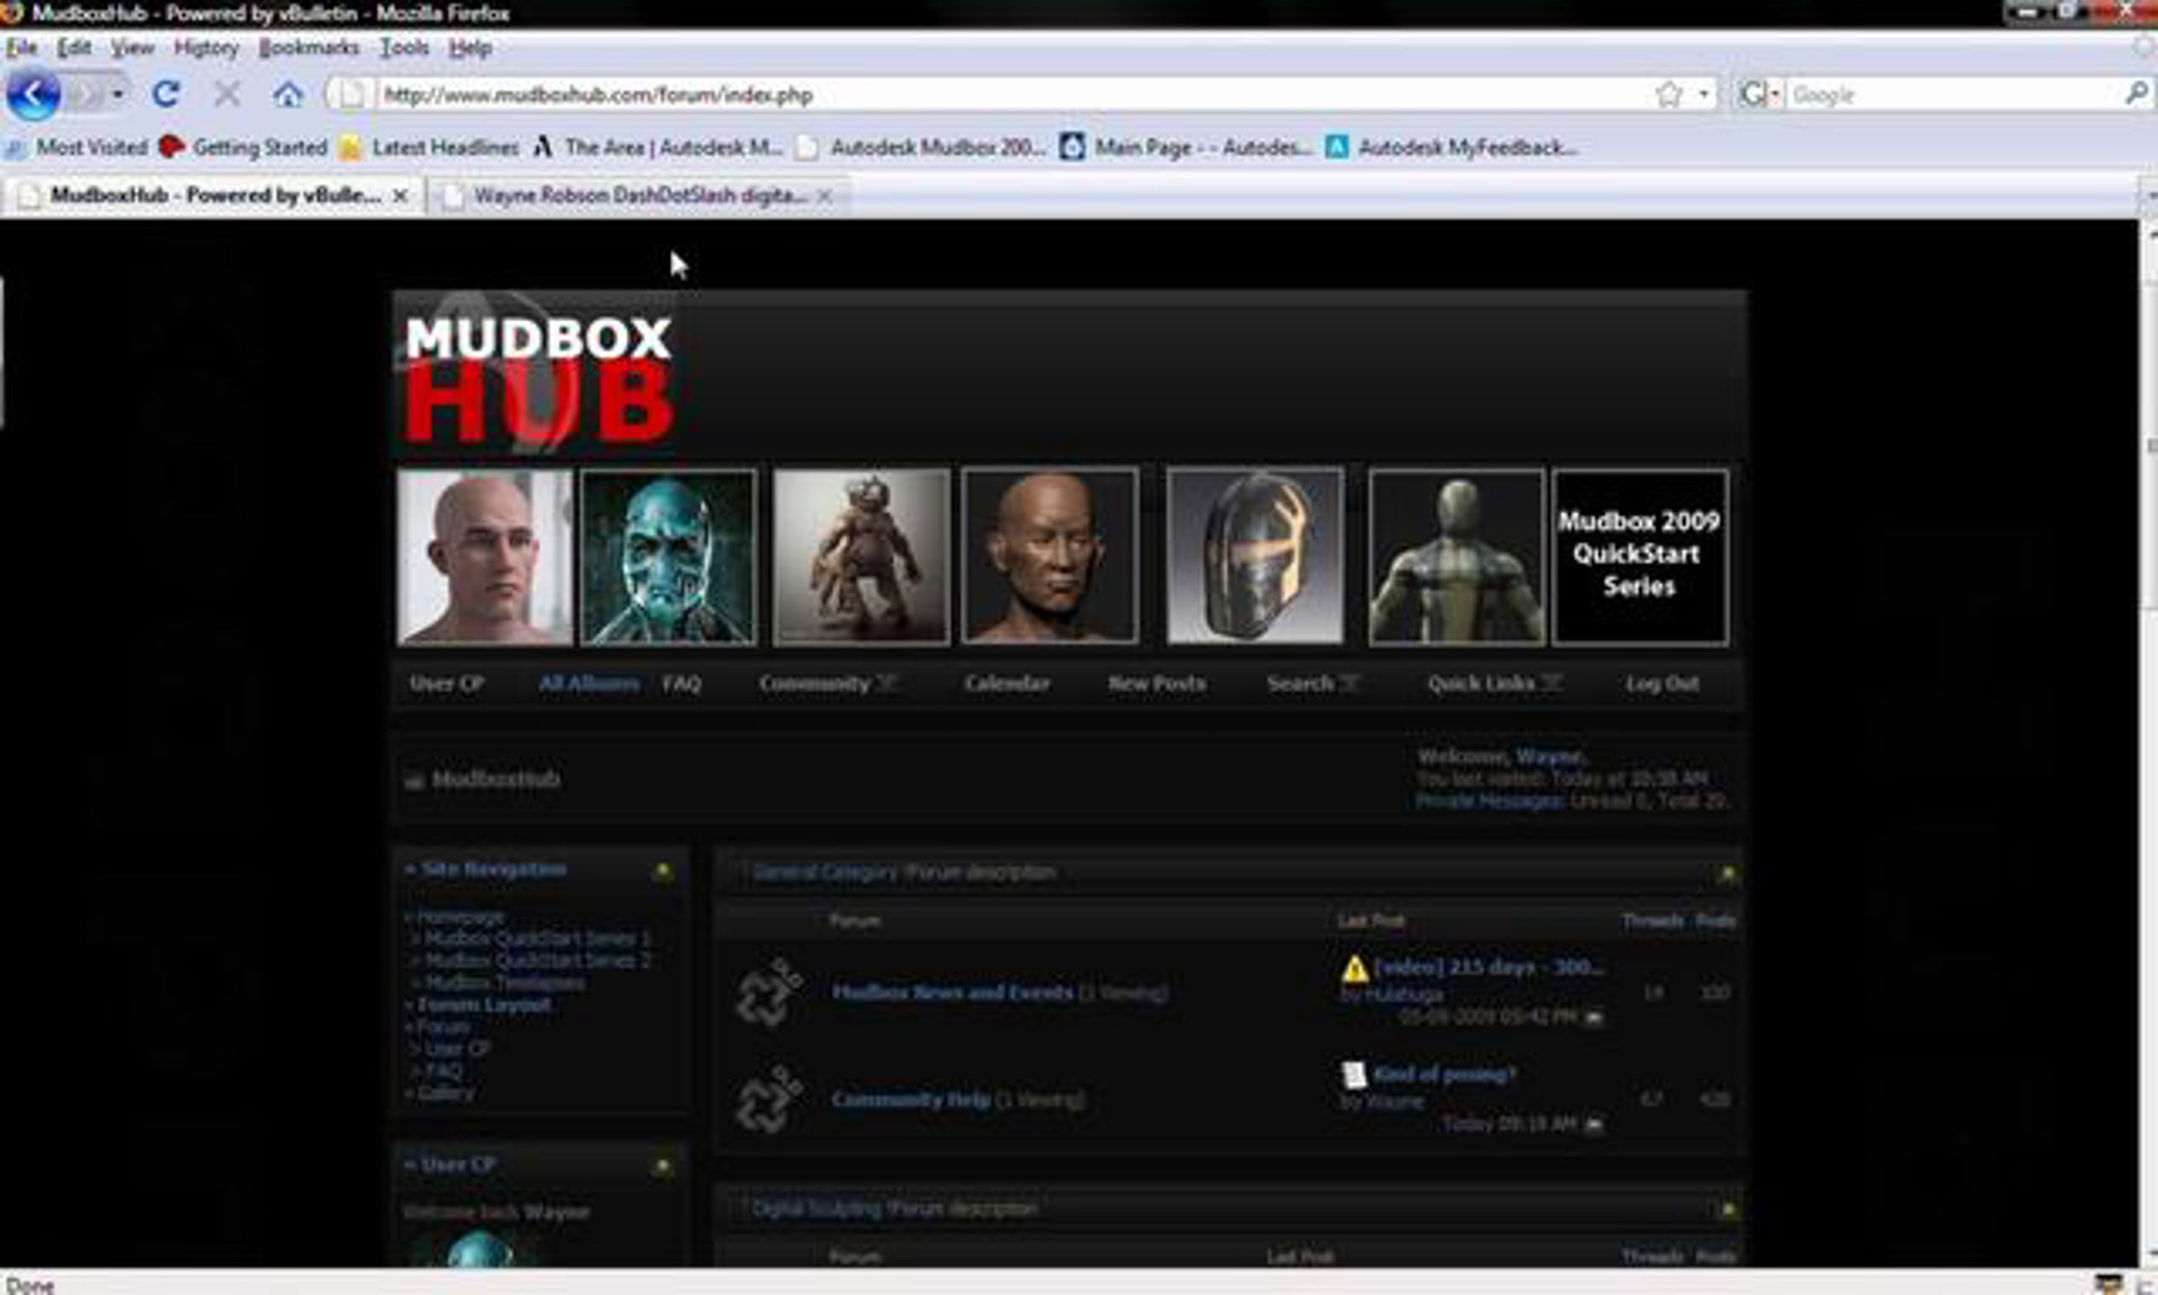Open the View menu
This screenshot has height=1295, width=2158.
[132, 48]
